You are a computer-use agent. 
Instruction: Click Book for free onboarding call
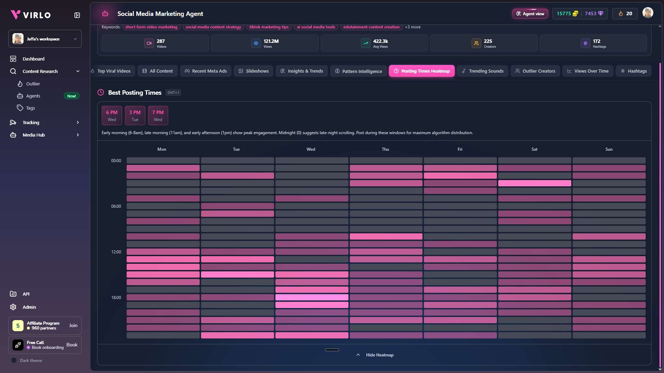[x=72, y=345]
